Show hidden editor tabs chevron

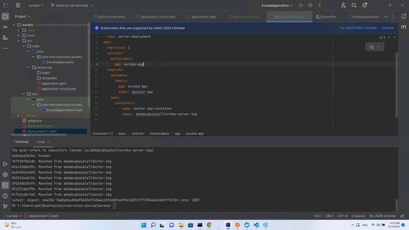click(385, 17)
